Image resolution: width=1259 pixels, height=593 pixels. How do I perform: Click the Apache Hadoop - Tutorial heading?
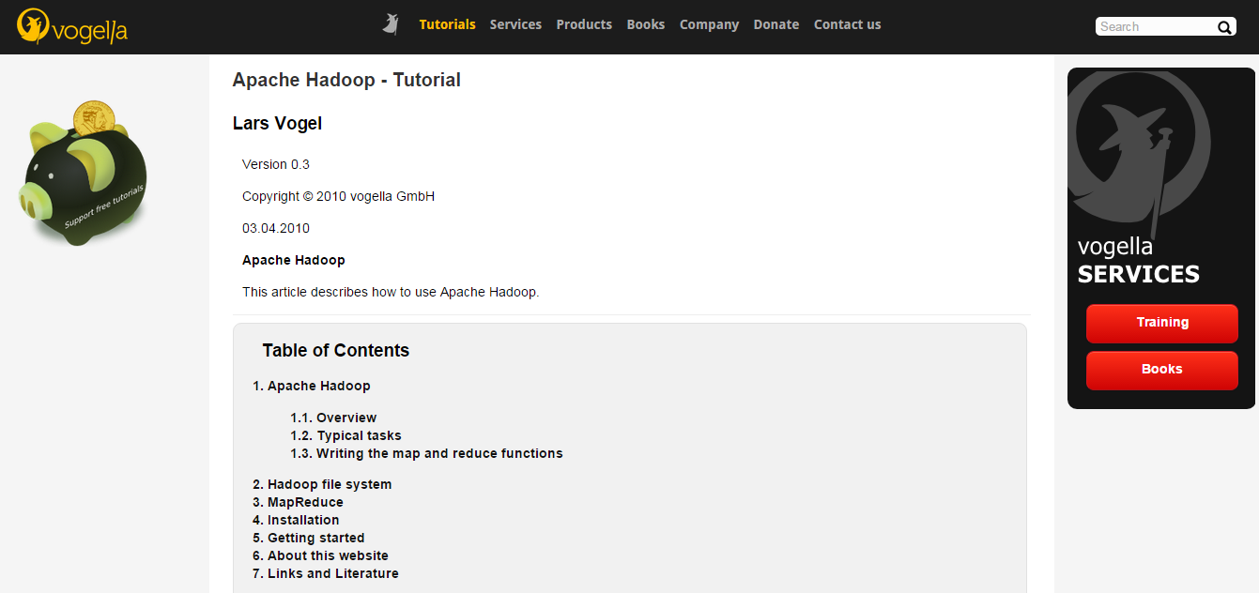(346, 80)
